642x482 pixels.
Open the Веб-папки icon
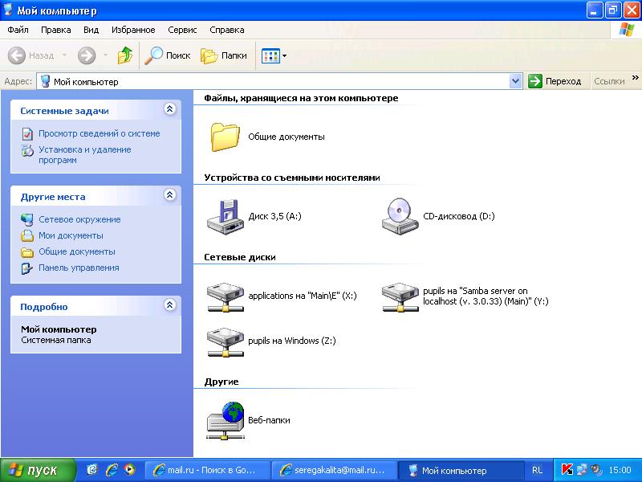coord(224,419)
